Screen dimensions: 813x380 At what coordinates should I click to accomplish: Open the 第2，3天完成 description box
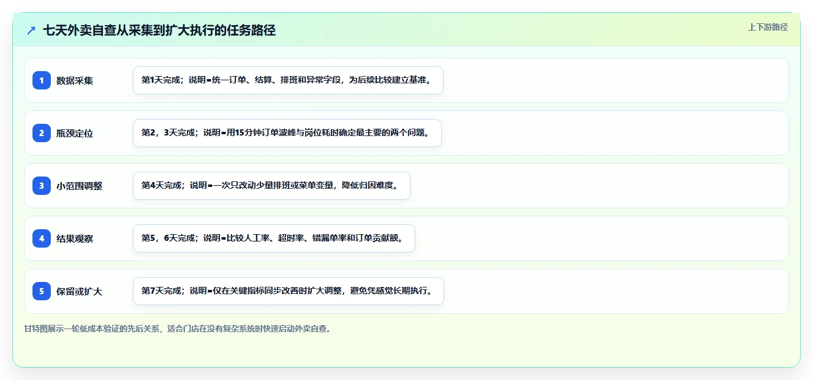pyautogui.click(x=287, y=133)
